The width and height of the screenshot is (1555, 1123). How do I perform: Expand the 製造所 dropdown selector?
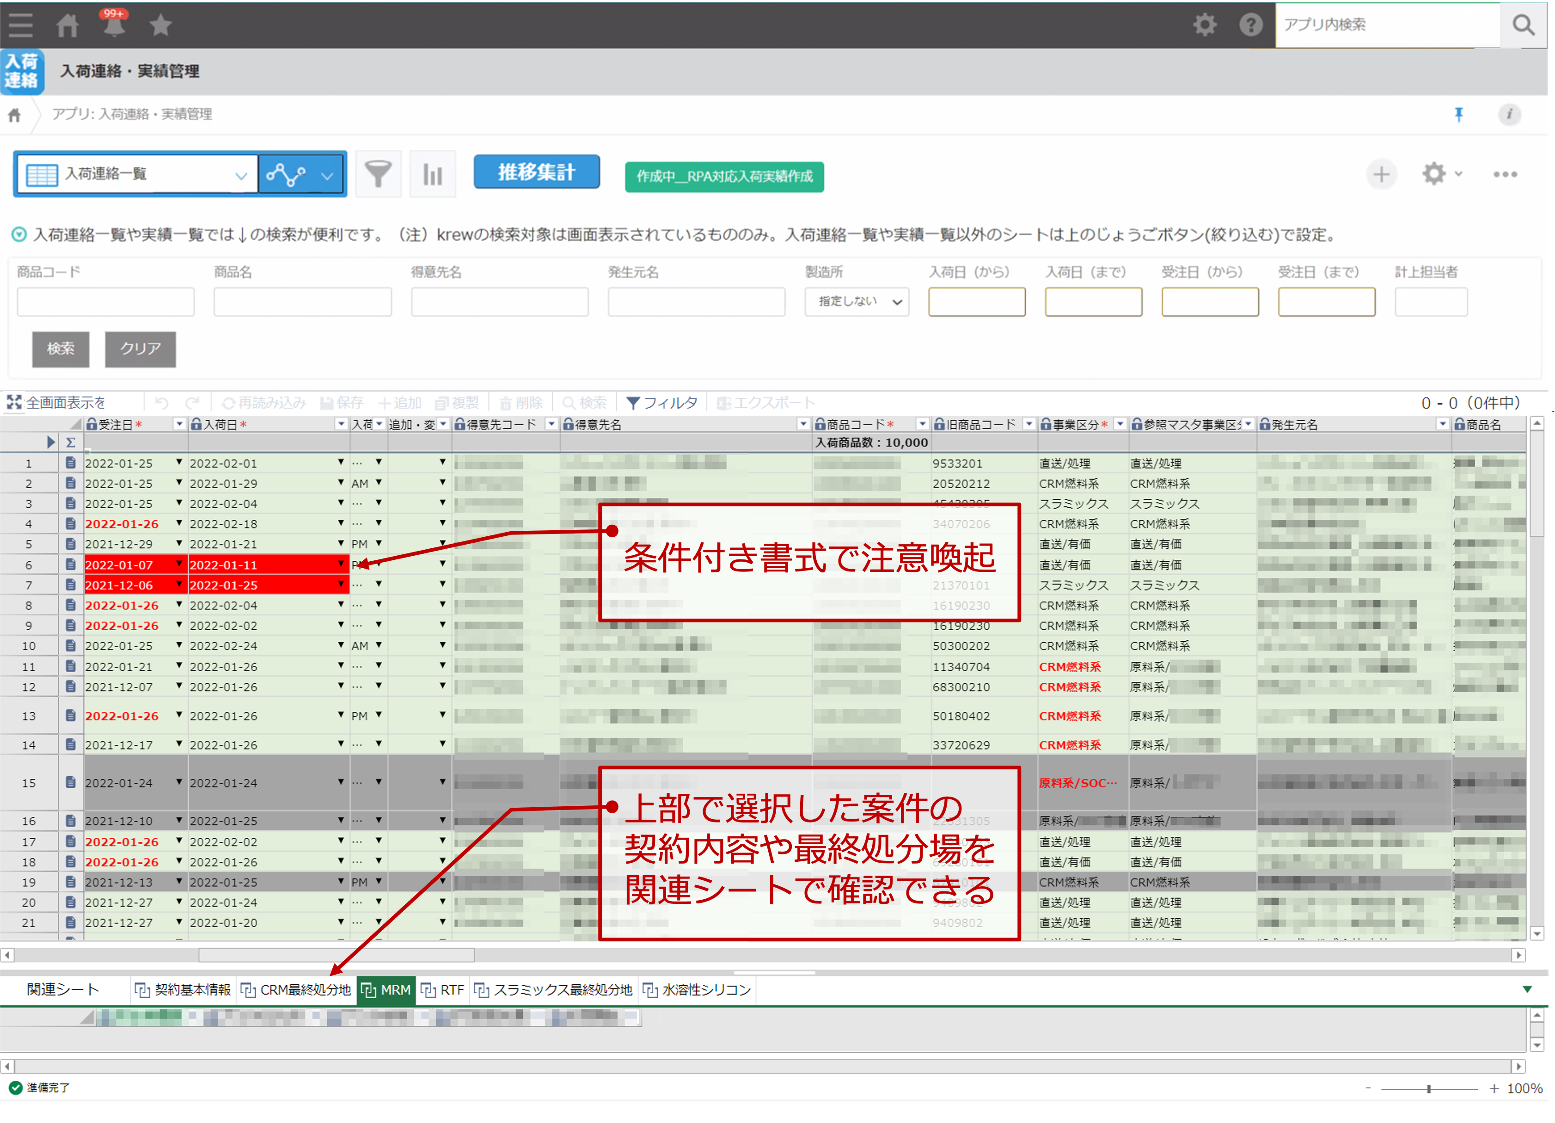pyautogui.click(x=857, y=301)
